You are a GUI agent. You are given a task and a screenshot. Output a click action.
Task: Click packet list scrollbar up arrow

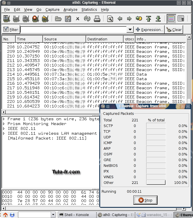[x=189, y=37]
